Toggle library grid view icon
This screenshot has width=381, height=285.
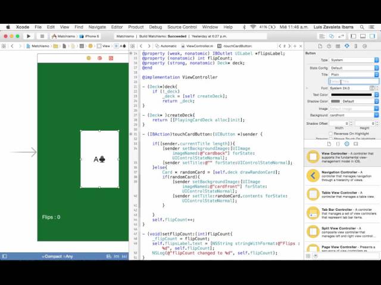point(308,256)
